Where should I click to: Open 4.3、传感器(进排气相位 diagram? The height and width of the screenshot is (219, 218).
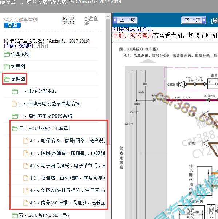[67, 190]
